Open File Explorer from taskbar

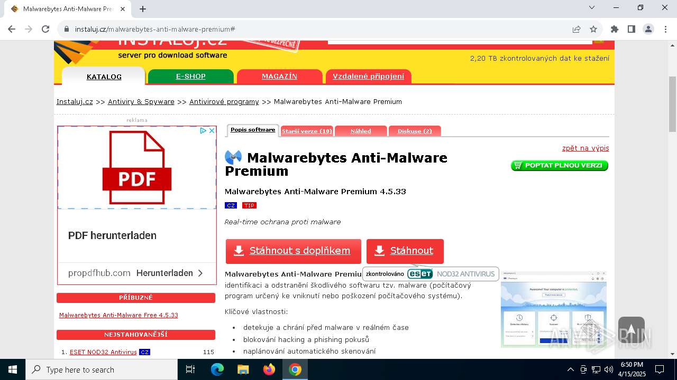tap(243, 369)
